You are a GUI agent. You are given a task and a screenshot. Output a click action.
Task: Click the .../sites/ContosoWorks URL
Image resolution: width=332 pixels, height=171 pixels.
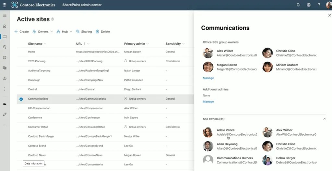(89, 165)
